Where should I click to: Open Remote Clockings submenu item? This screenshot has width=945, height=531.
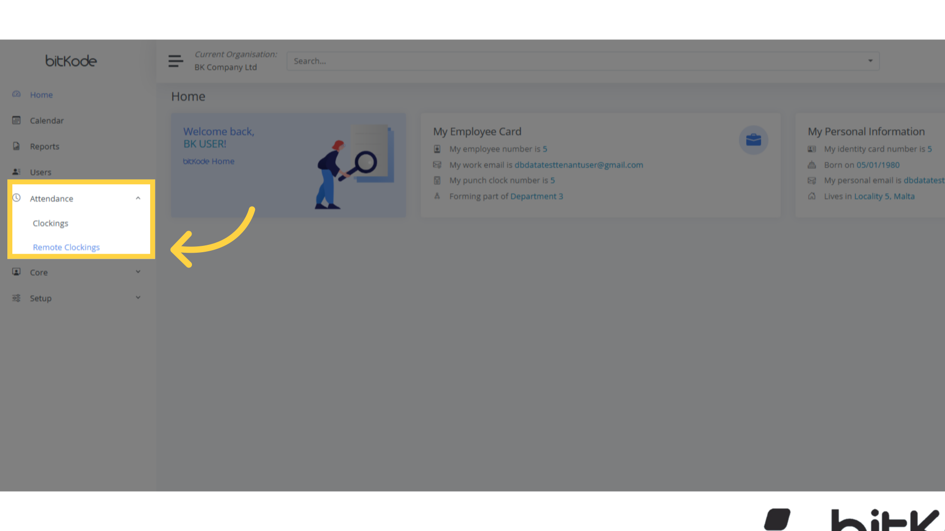tap(66, 247)
